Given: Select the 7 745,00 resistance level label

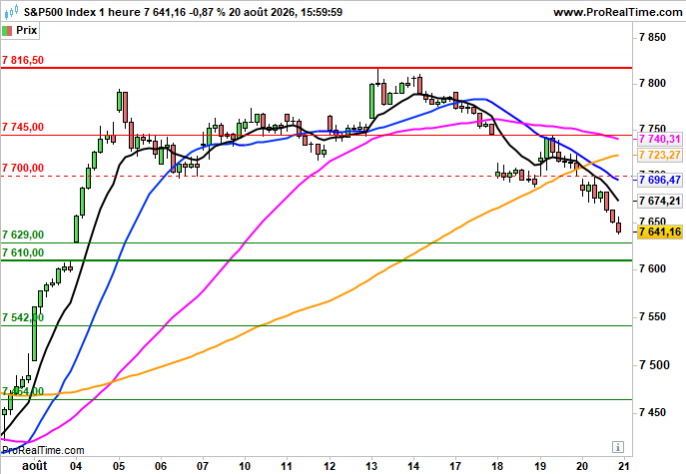Looking at the screenshot, I should click(x=23, y=128).
